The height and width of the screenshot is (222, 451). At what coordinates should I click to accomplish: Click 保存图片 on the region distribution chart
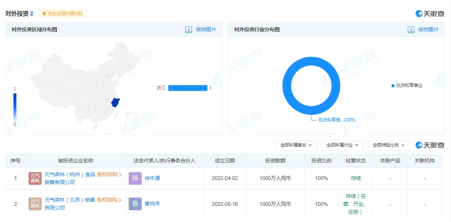pos(206,30)
